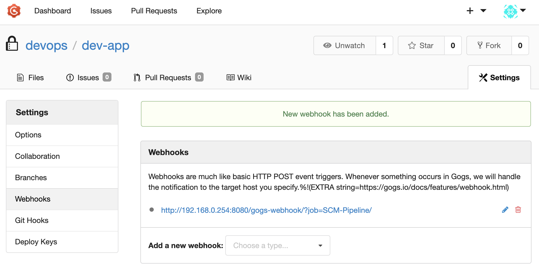
Task: Open the SCM-Pipeline webhook URL link
Action: point(266,210)
